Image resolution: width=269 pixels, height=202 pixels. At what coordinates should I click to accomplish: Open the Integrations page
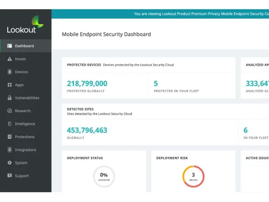[26, 150]
